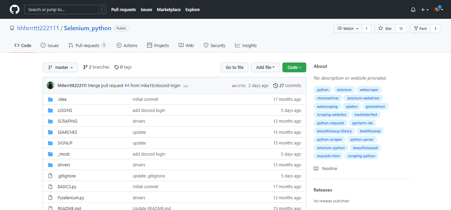Expand the Add file dropdown

pos(265,68)
